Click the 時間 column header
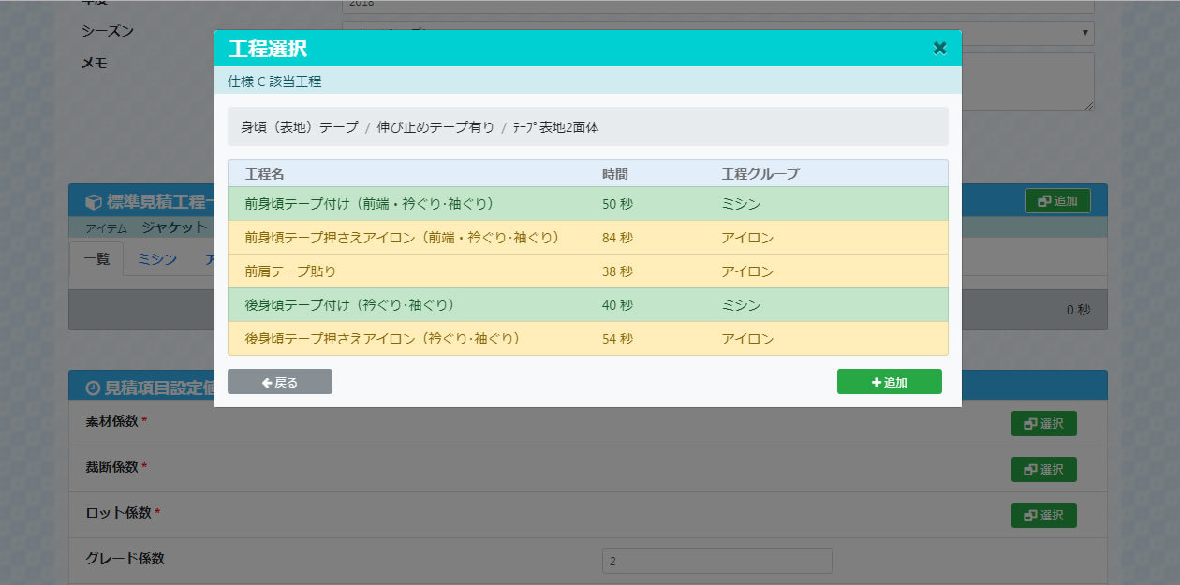Viewport: 1180px width, 585px height. (614, 174)
